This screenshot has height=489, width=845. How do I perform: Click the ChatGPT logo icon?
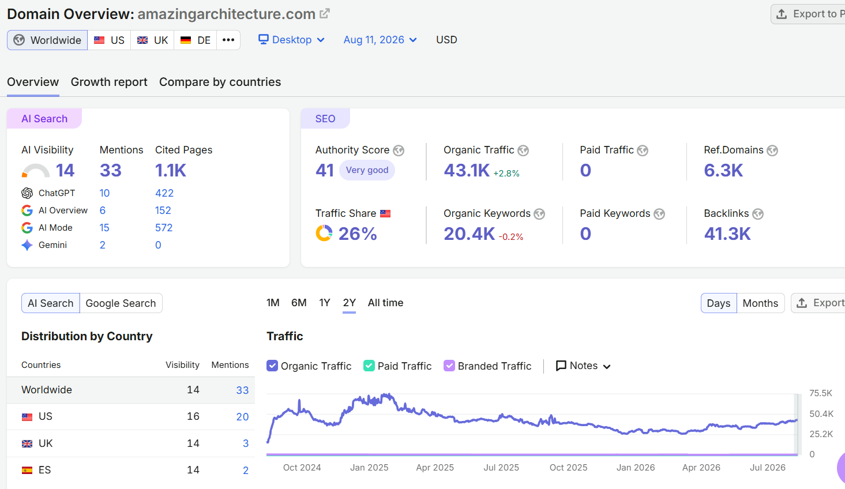click(x=27, y=193)
